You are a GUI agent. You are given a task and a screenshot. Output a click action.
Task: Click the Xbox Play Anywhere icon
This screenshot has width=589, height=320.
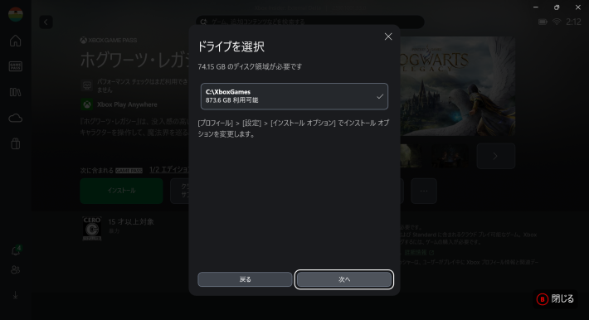pyautogui.click(x=87, y=104)
